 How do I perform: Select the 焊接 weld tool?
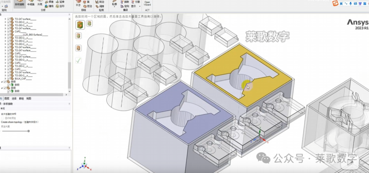[x=49, y=2]
